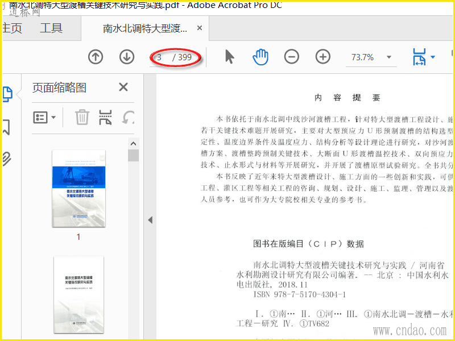
Task: Click 图书在版编目（CIP）数据 heading
Action: (308, 244)
